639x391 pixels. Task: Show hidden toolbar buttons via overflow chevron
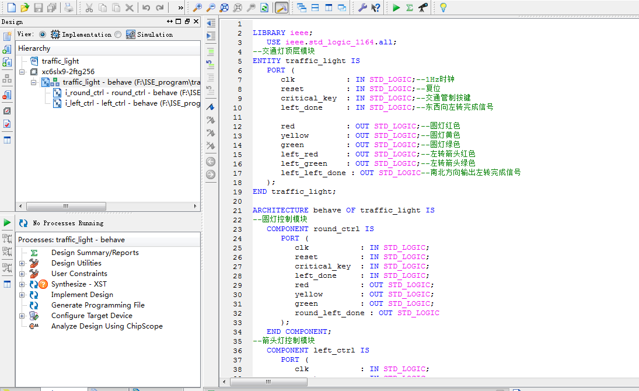click(180, 8)
